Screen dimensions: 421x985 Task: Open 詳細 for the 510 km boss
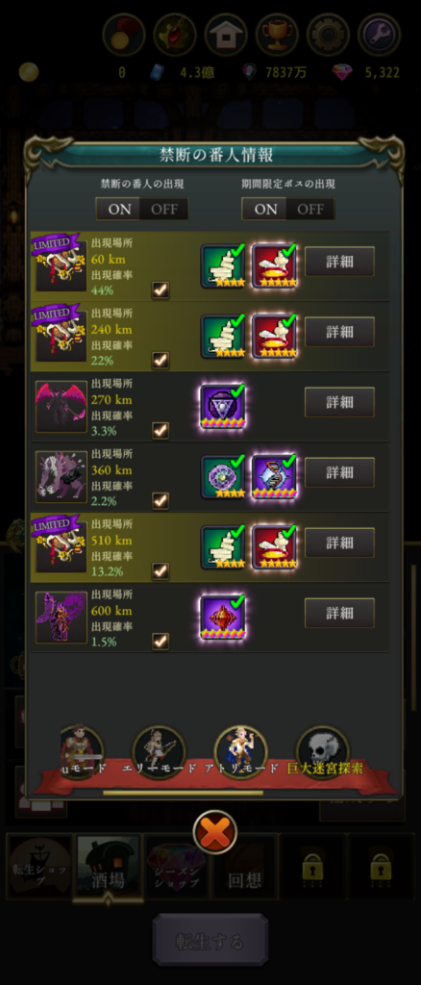coord(339,543)
